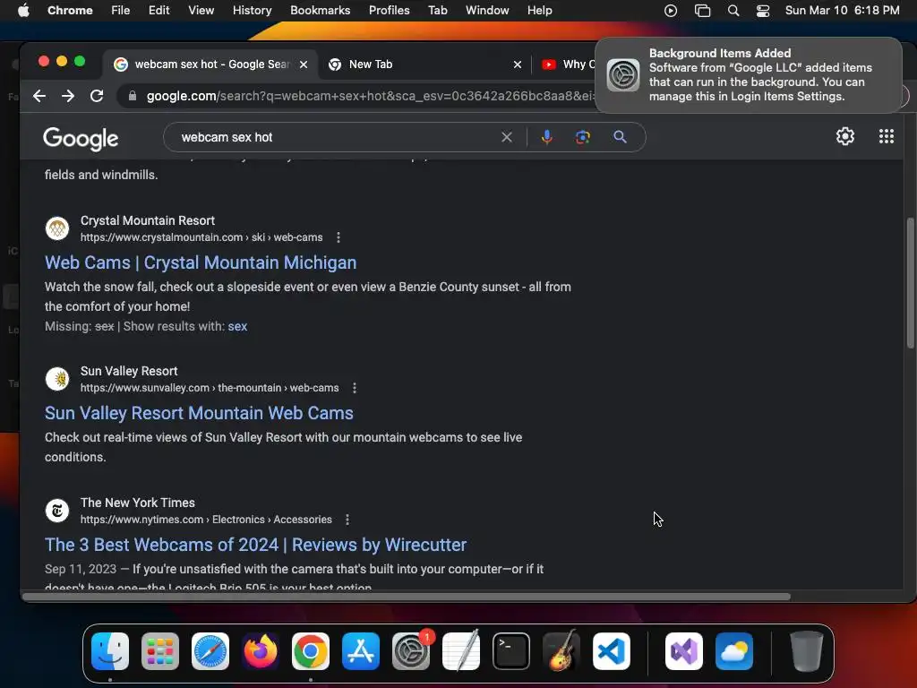Open The 3 Best Webcams of 2024
This screenshot has width=917, height=688.
coord(255,545)
